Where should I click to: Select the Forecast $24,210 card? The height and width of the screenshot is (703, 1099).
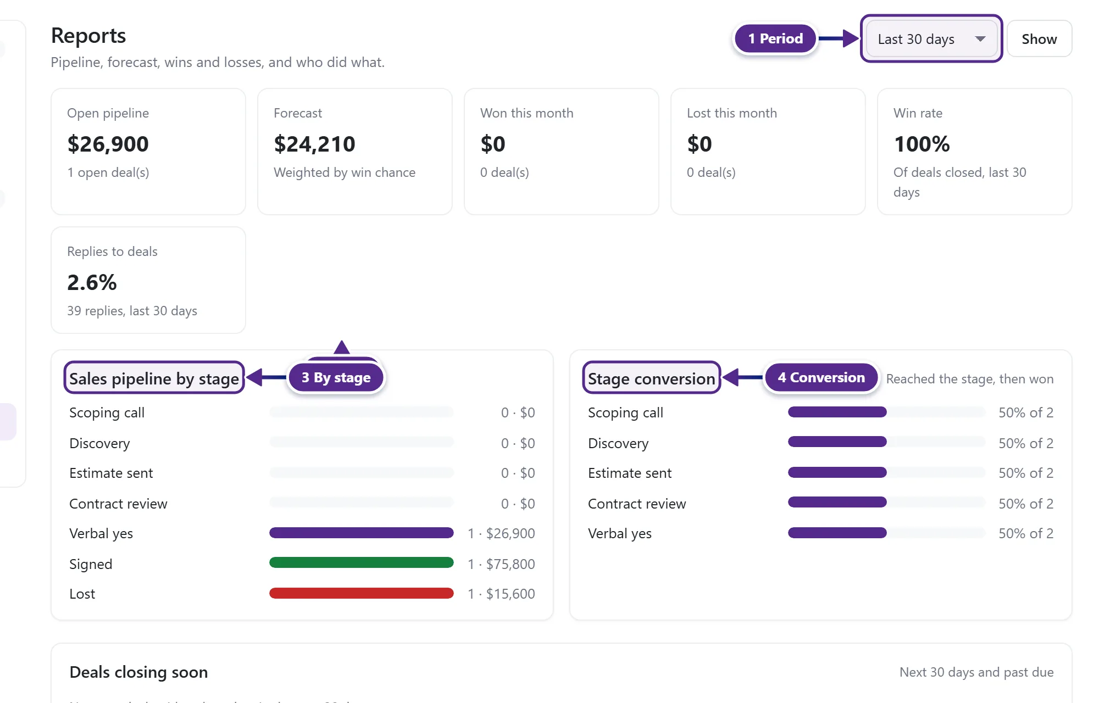pos(355,152)
